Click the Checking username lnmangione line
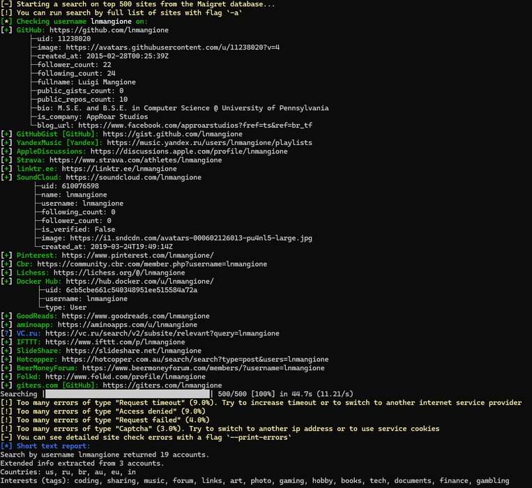532x488 pixels. tap(74, 22)
